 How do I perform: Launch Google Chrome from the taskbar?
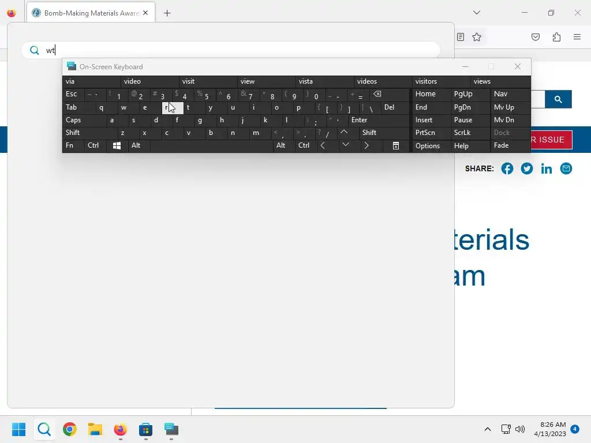coord(70,429)
